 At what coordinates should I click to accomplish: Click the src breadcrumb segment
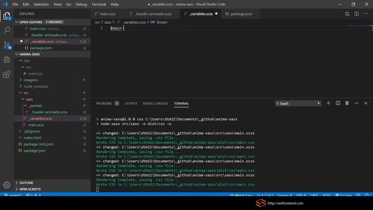[97, 22]
